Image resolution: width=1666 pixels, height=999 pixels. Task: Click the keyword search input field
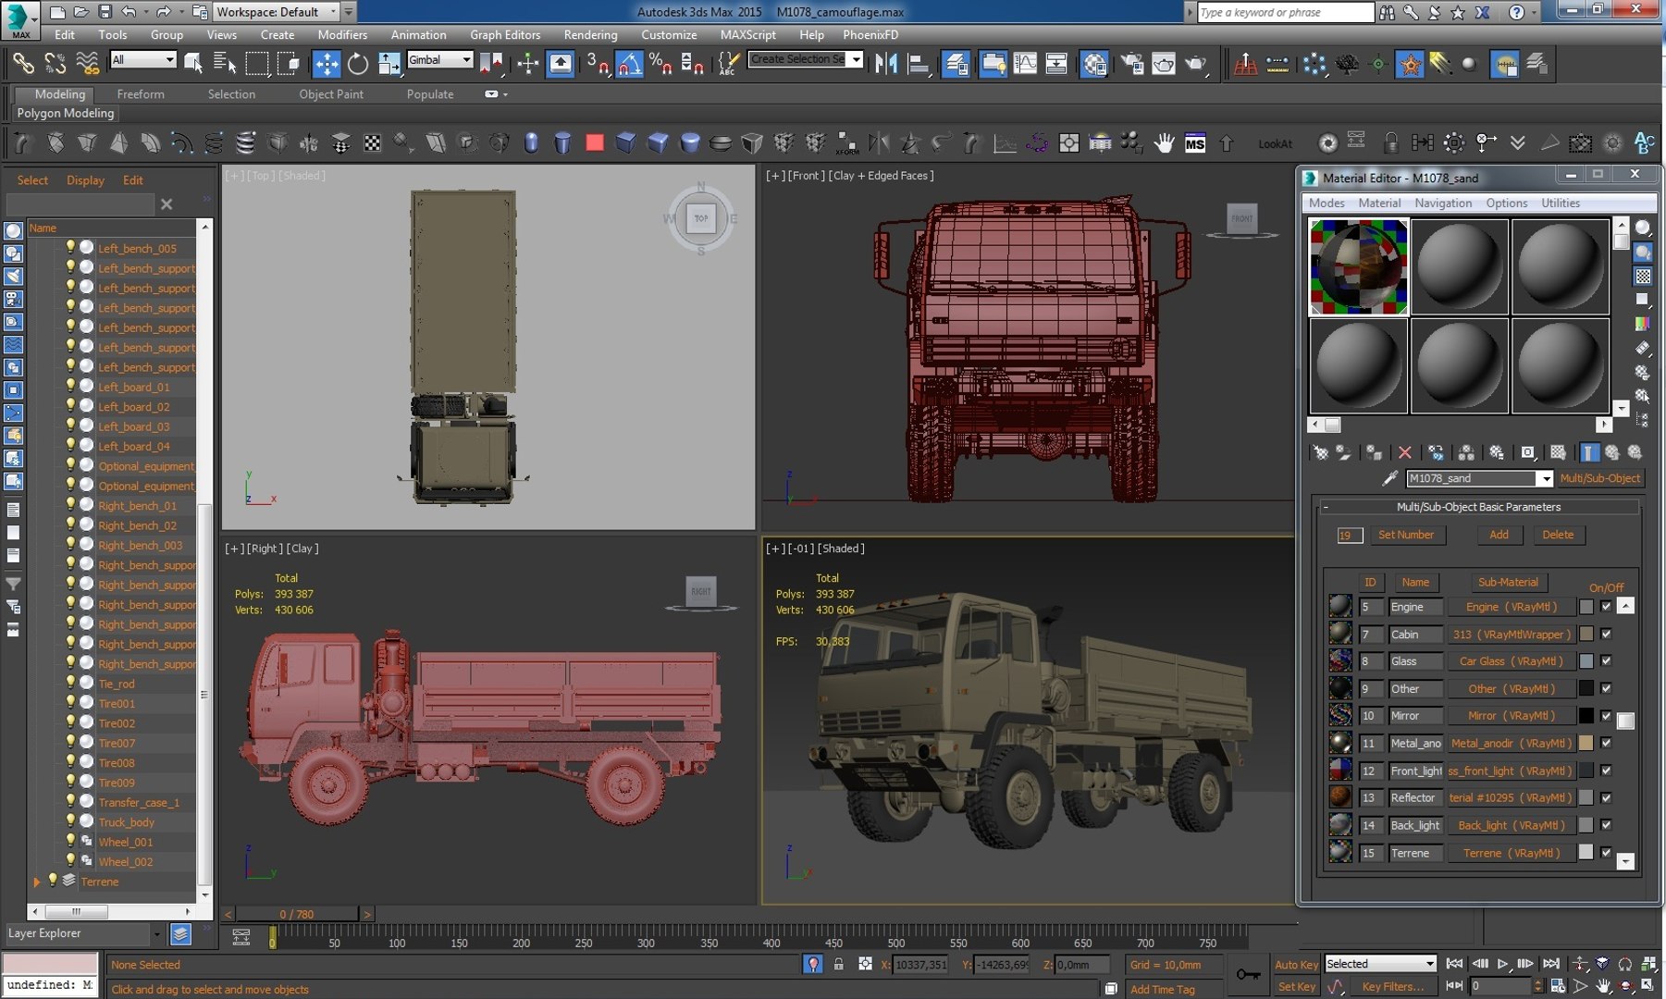click(x=1285, y=12)
